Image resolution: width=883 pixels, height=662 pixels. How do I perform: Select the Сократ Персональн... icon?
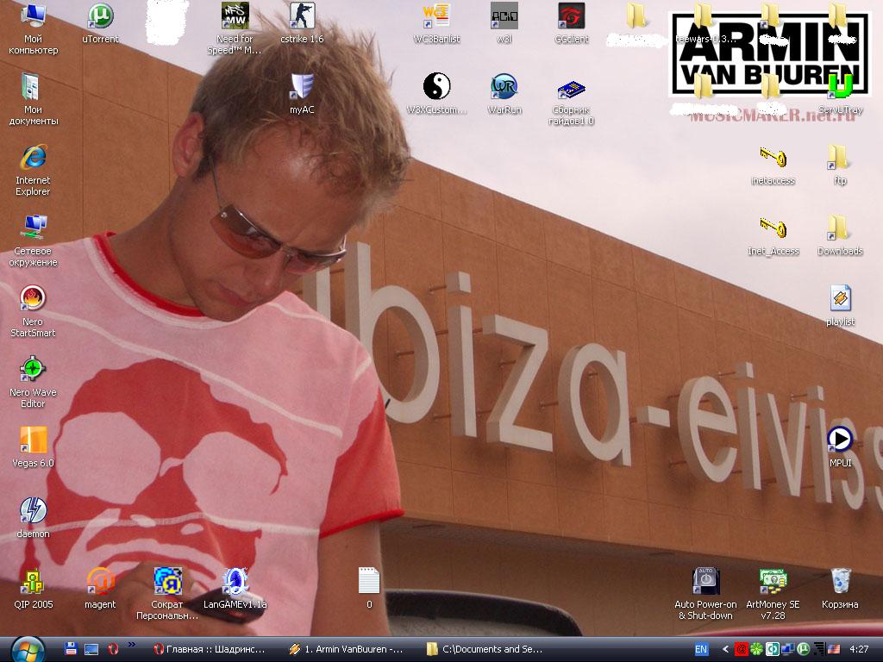[167, 595]
